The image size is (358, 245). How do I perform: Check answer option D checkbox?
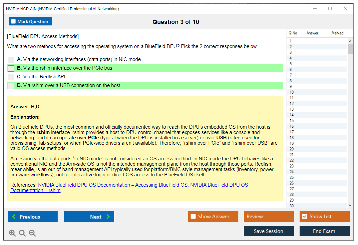(x=11, y=85)
